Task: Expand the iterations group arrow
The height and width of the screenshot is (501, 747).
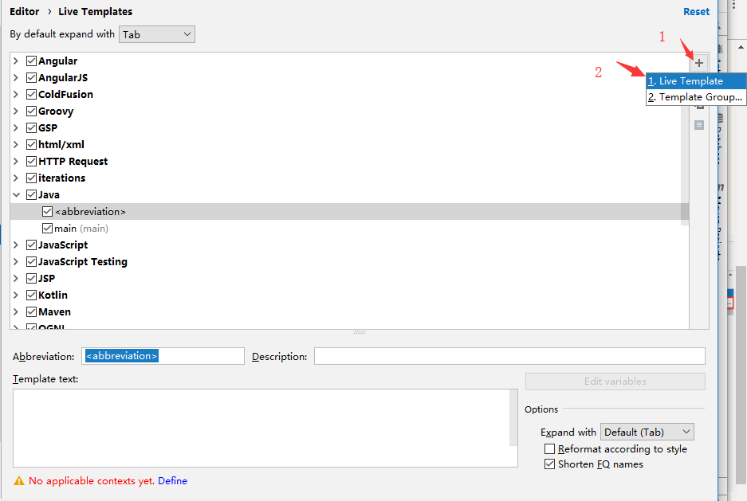Action: point(16,178)
